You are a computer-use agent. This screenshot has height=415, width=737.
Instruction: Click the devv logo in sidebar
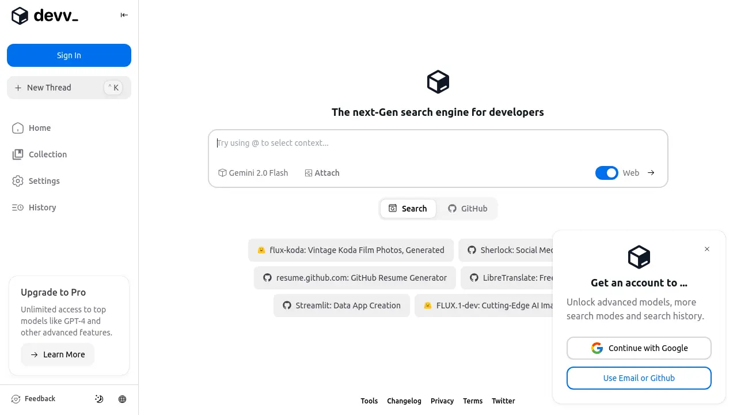point(45,16)
